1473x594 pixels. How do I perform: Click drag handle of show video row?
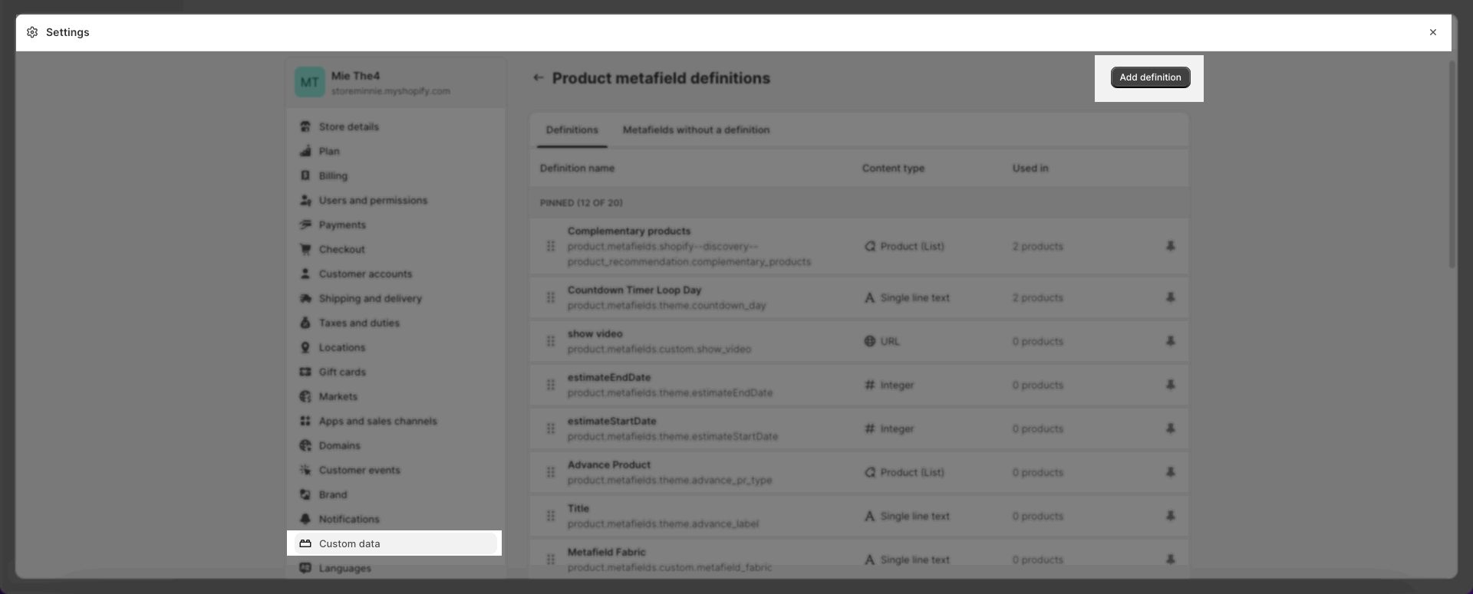pyautogui.click(x=551, y=341)
